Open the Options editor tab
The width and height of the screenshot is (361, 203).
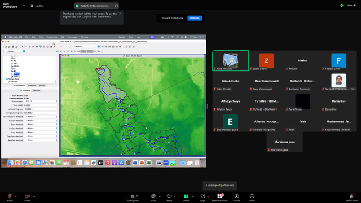[37, 90]
